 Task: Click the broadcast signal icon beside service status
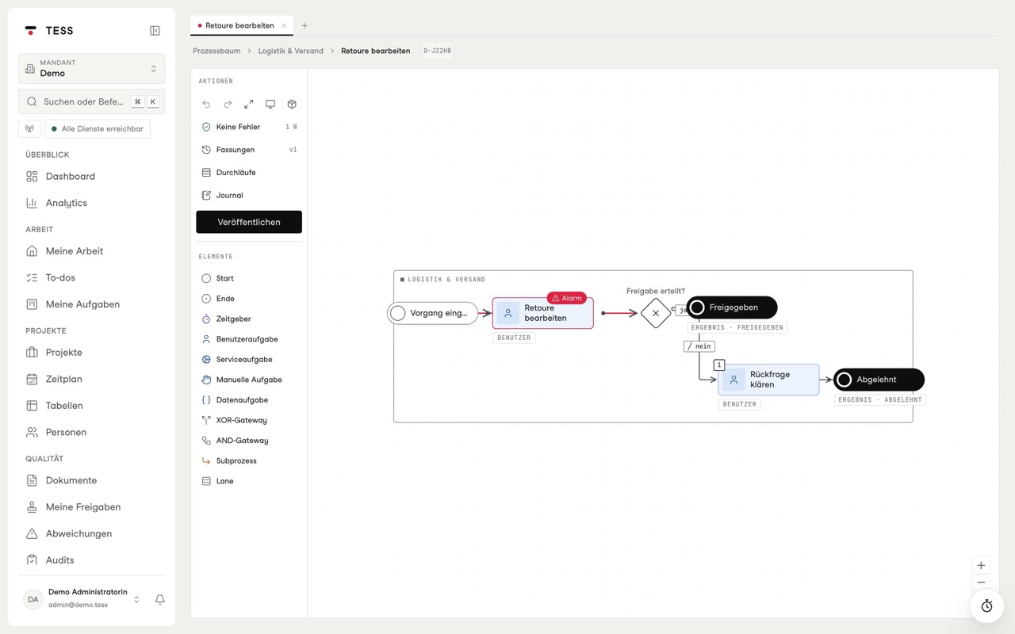[x=29, y=128]
